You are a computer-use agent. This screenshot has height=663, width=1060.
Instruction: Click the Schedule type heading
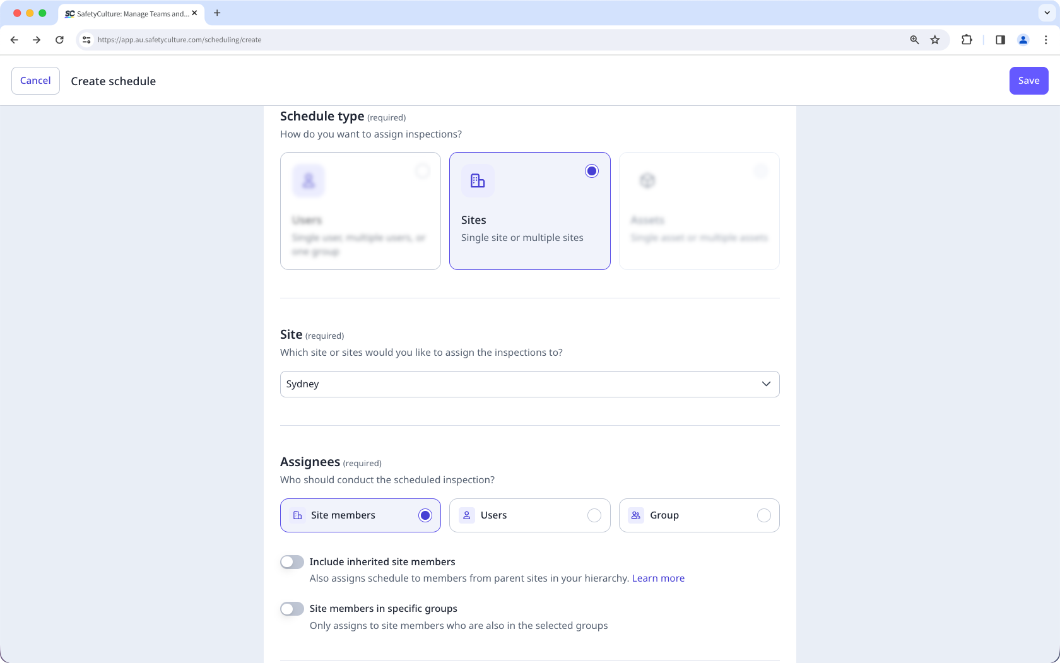[x=322, y=116]
